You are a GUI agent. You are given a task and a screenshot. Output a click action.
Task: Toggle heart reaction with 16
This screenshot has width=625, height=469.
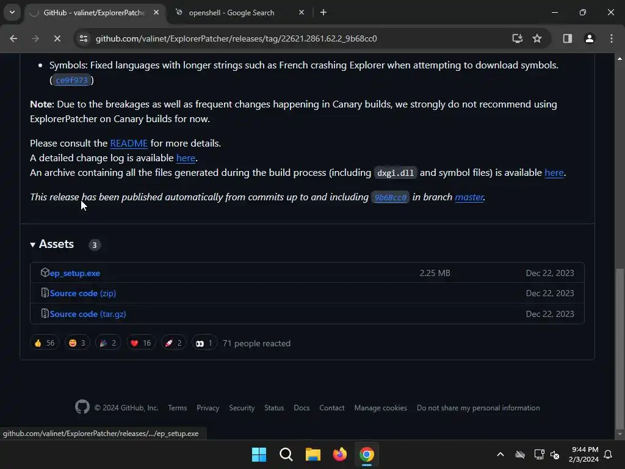coord(141,343)
